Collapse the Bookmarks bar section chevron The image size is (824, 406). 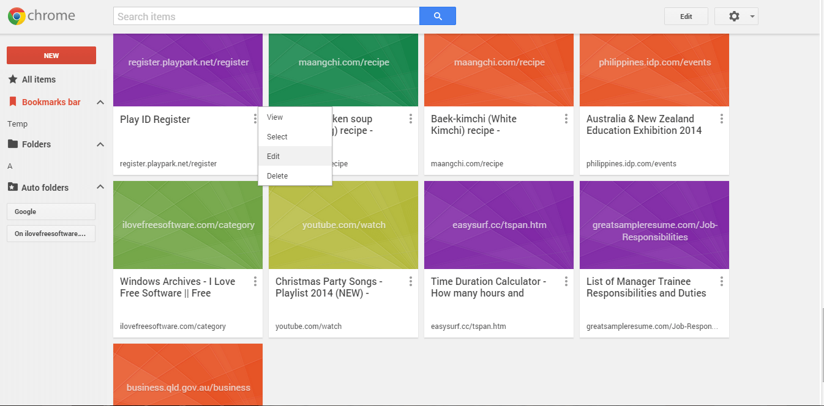click(x=100, y=102)
